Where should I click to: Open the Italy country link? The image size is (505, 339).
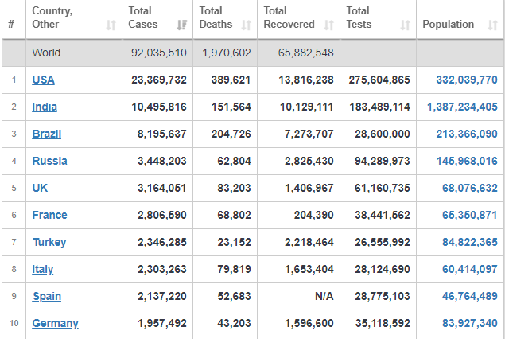tap(43, 269)
